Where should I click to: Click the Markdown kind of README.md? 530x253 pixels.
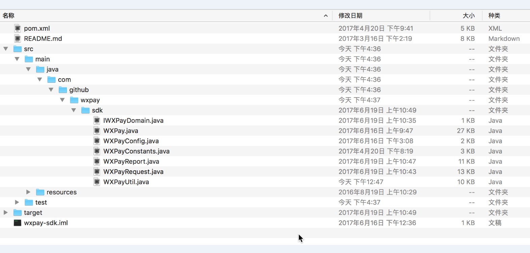(504, 38)
